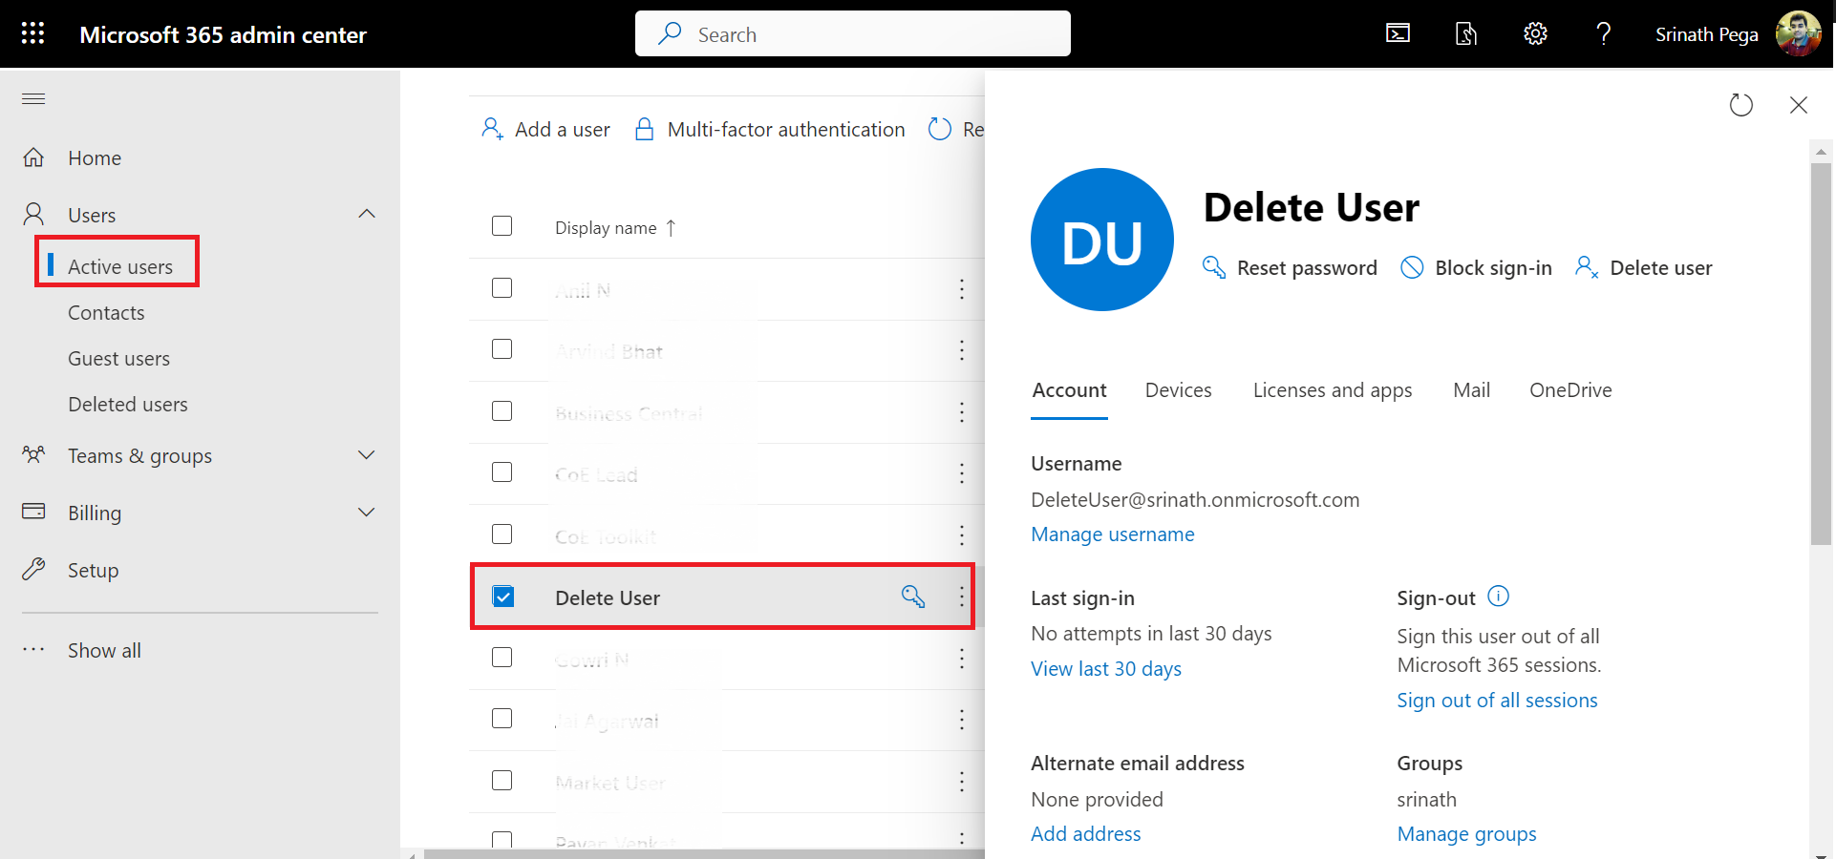Toggle the select-all checkbox by Display name

tap(502, 226)
